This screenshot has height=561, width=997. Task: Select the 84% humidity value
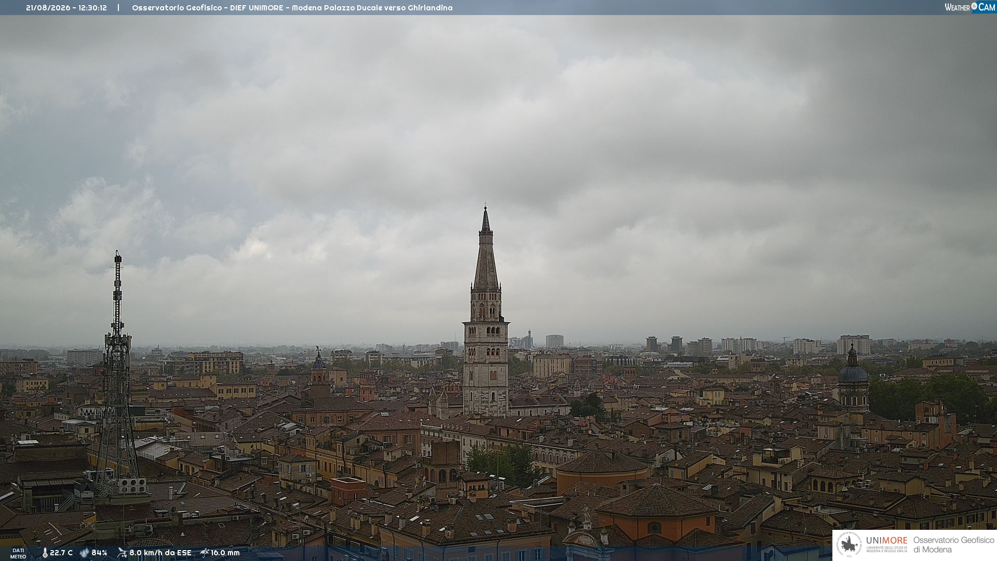(99, 553)
